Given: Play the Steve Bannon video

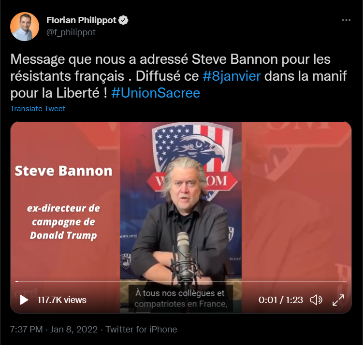Looking at the screenshot, I should click(24, 300).
